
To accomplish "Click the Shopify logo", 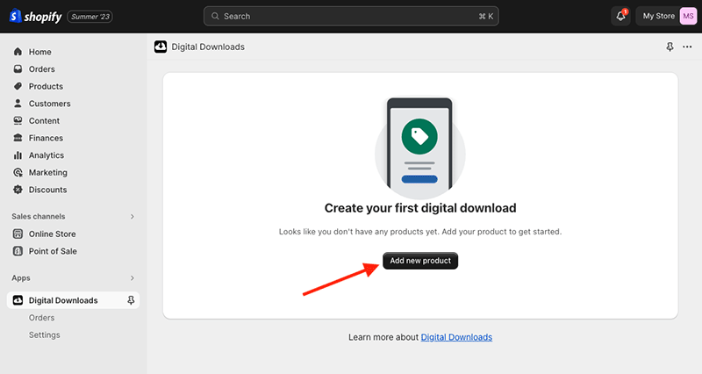I will [35, 16].
